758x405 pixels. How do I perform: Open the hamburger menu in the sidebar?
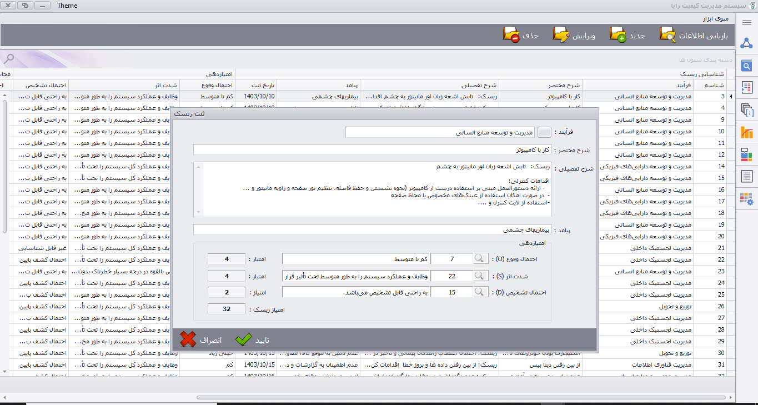pos(747,22)
